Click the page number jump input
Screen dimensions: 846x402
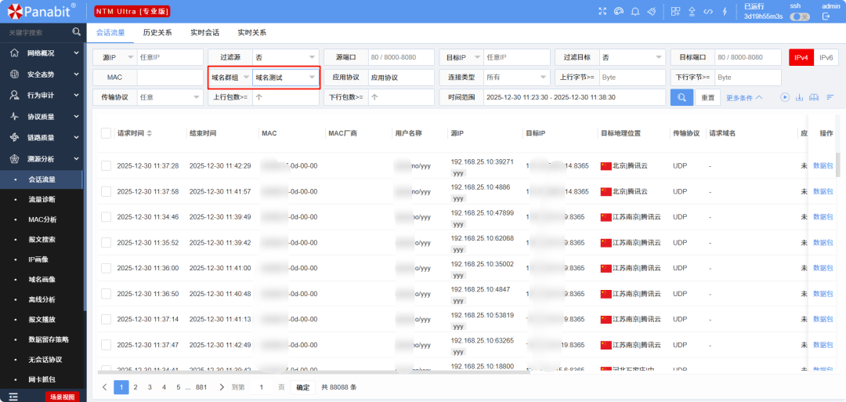point(262,387)
